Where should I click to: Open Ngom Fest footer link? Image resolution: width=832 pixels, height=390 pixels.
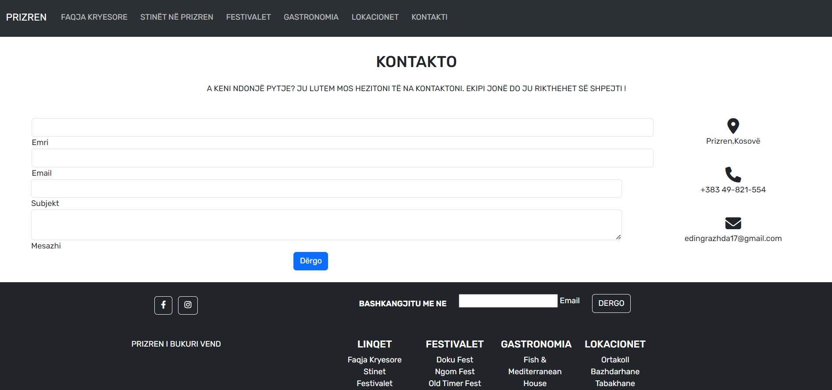[455, 372]
